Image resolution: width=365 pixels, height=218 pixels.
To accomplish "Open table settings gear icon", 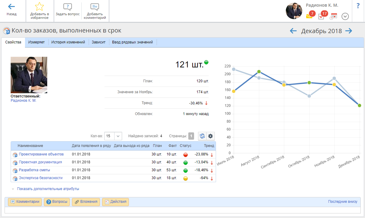I will coord(211,136).
